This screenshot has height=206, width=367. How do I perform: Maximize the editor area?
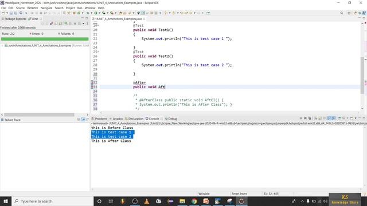coord(364,18)
